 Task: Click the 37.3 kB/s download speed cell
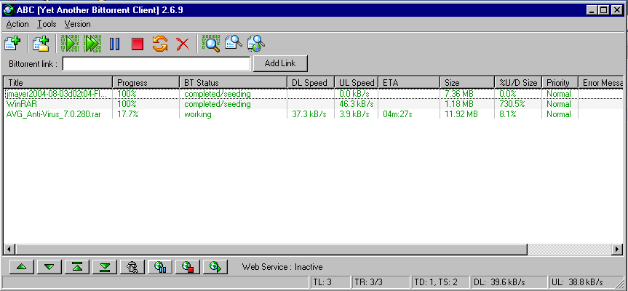pyautogui.click(x=309, y=114)
